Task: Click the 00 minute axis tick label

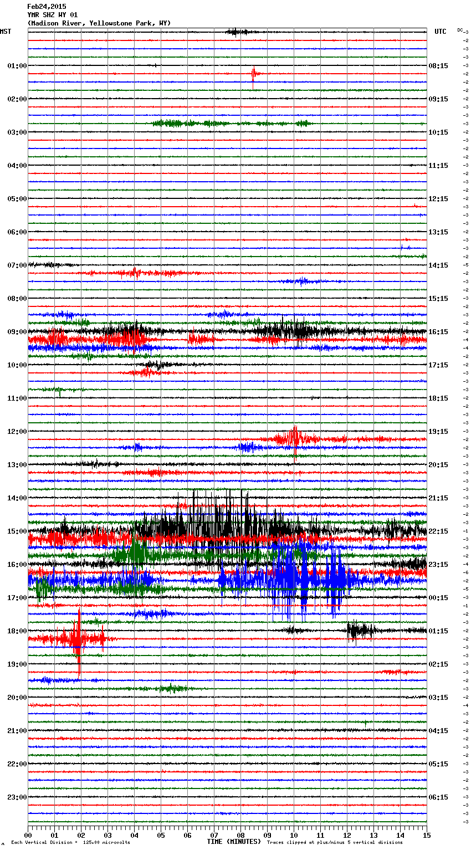Action: coord(28,834)
